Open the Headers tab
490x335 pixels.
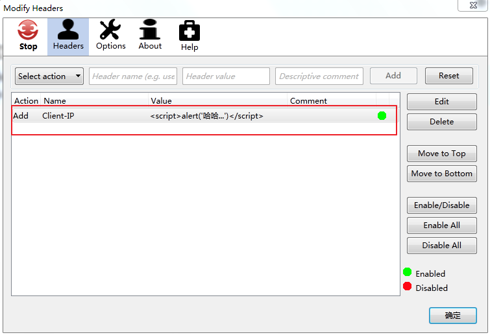(x=68, y=36)
